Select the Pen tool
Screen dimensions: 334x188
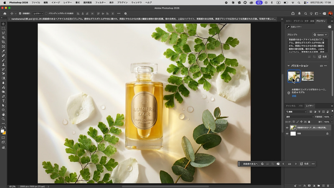pyautogui.click(x=3, y=97)
